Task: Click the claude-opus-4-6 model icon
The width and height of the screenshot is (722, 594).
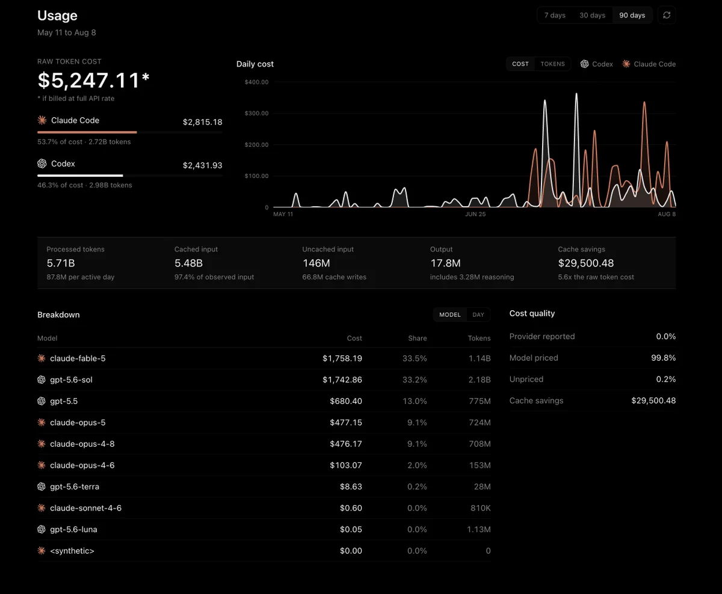Action: (x=42, y=465)
